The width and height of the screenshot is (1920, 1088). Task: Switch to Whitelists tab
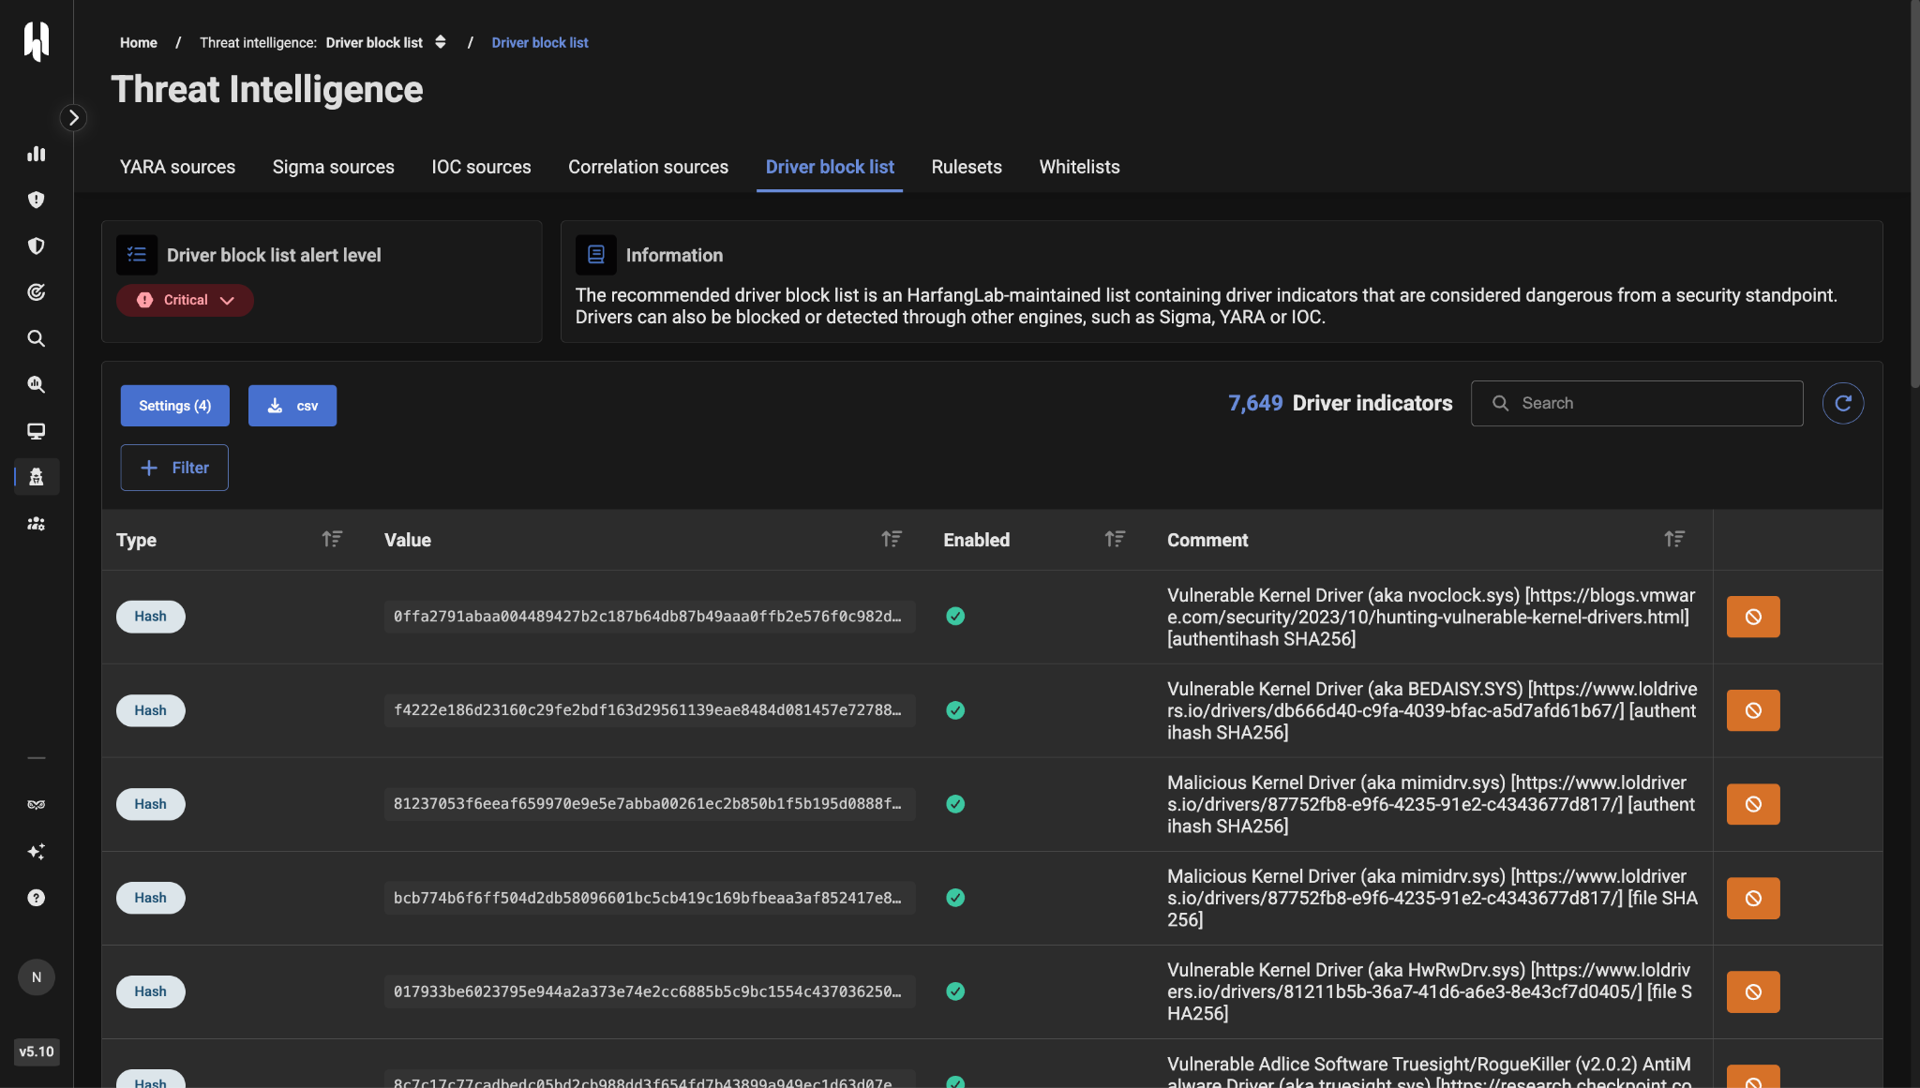tap(1080, 167)
